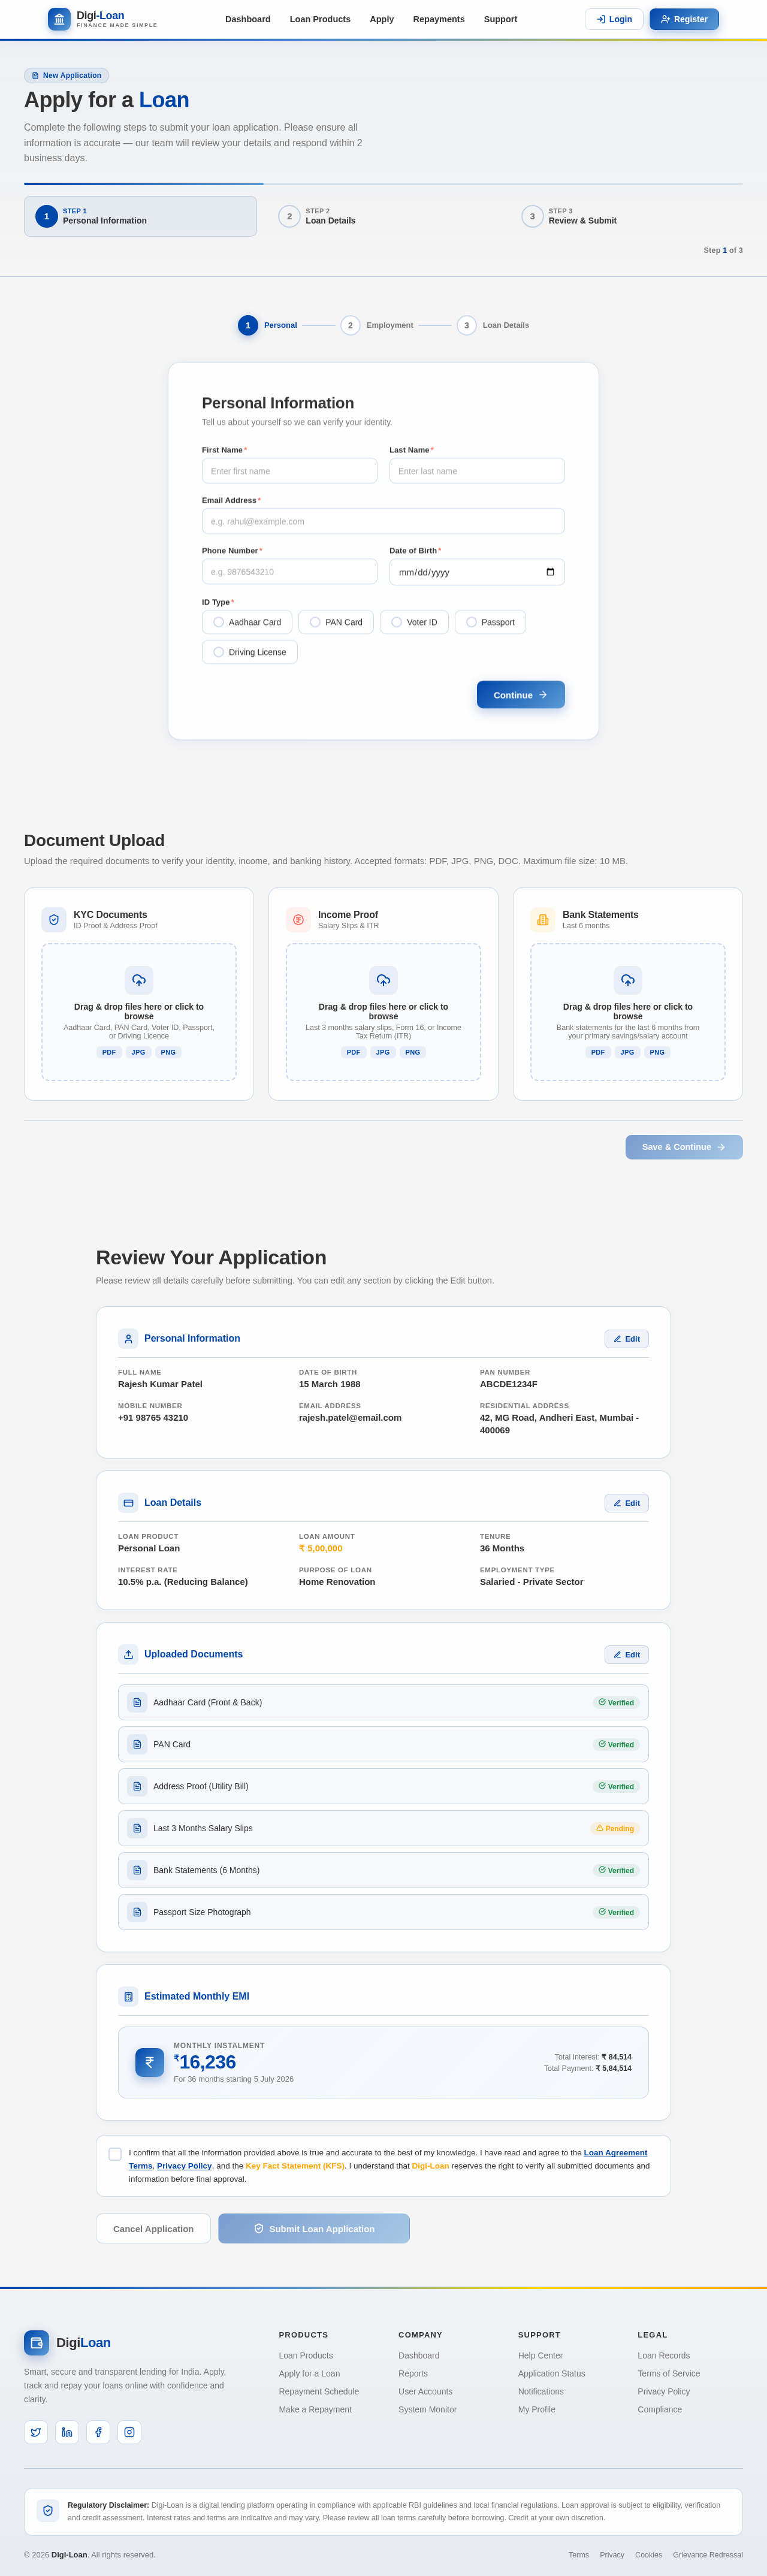Screen dimensions: 767x2576
Task: Click the Email Address input field
Action: [383, 521]
